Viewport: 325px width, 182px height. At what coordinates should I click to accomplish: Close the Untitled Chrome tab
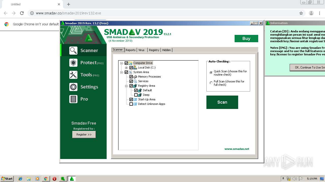[59, 4]
